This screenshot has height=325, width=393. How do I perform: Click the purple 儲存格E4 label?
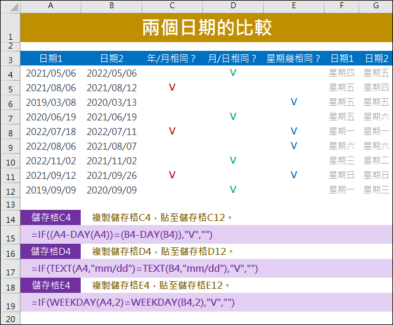[51, 285]
